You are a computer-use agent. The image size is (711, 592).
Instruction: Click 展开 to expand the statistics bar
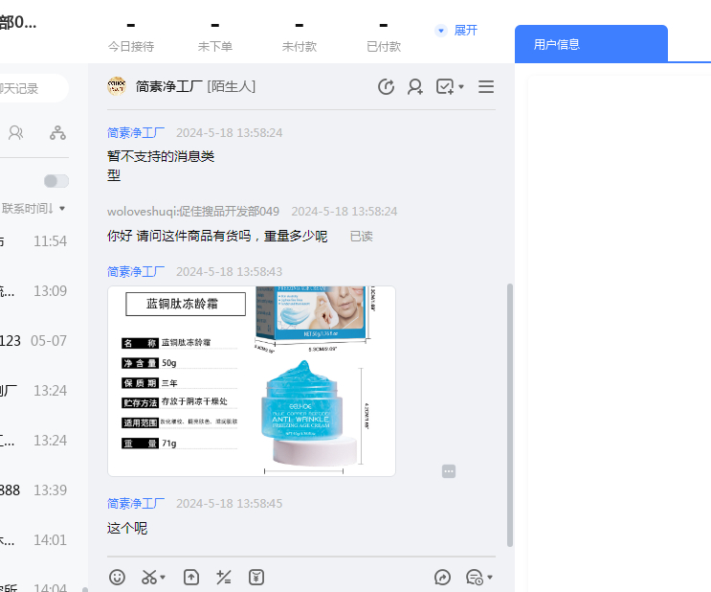click(x=457, y=31)
